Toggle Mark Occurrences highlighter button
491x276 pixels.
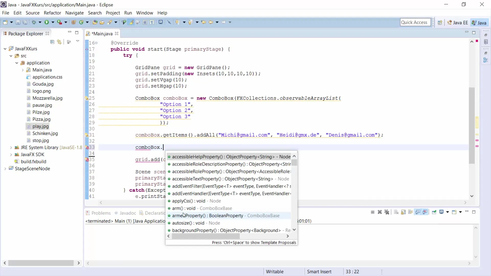131,22
